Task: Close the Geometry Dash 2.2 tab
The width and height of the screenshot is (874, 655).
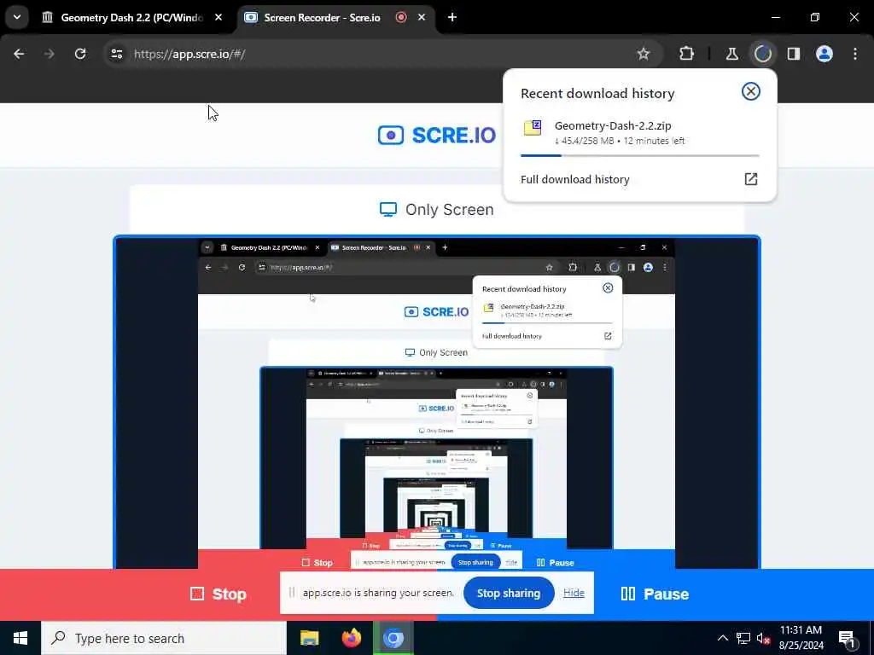Action: tap(218, 17)
